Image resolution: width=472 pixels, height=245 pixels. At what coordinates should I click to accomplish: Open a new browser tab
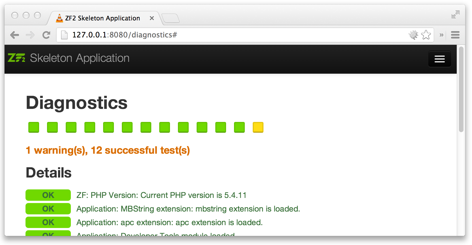pos(171,18)
